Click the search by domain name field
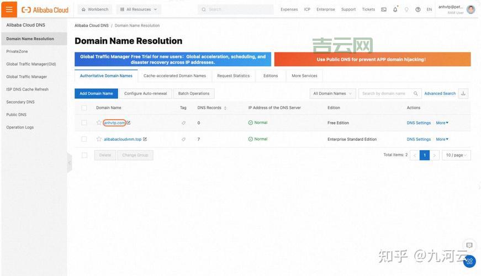481x276 pixels. 385,93
